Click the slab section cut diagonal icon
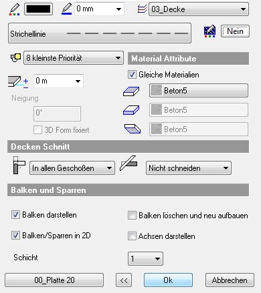 click(x=128, y=164)
